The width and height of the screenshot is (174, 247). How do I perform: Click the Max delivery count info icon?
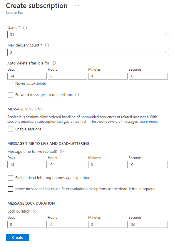tap(47, 45)
